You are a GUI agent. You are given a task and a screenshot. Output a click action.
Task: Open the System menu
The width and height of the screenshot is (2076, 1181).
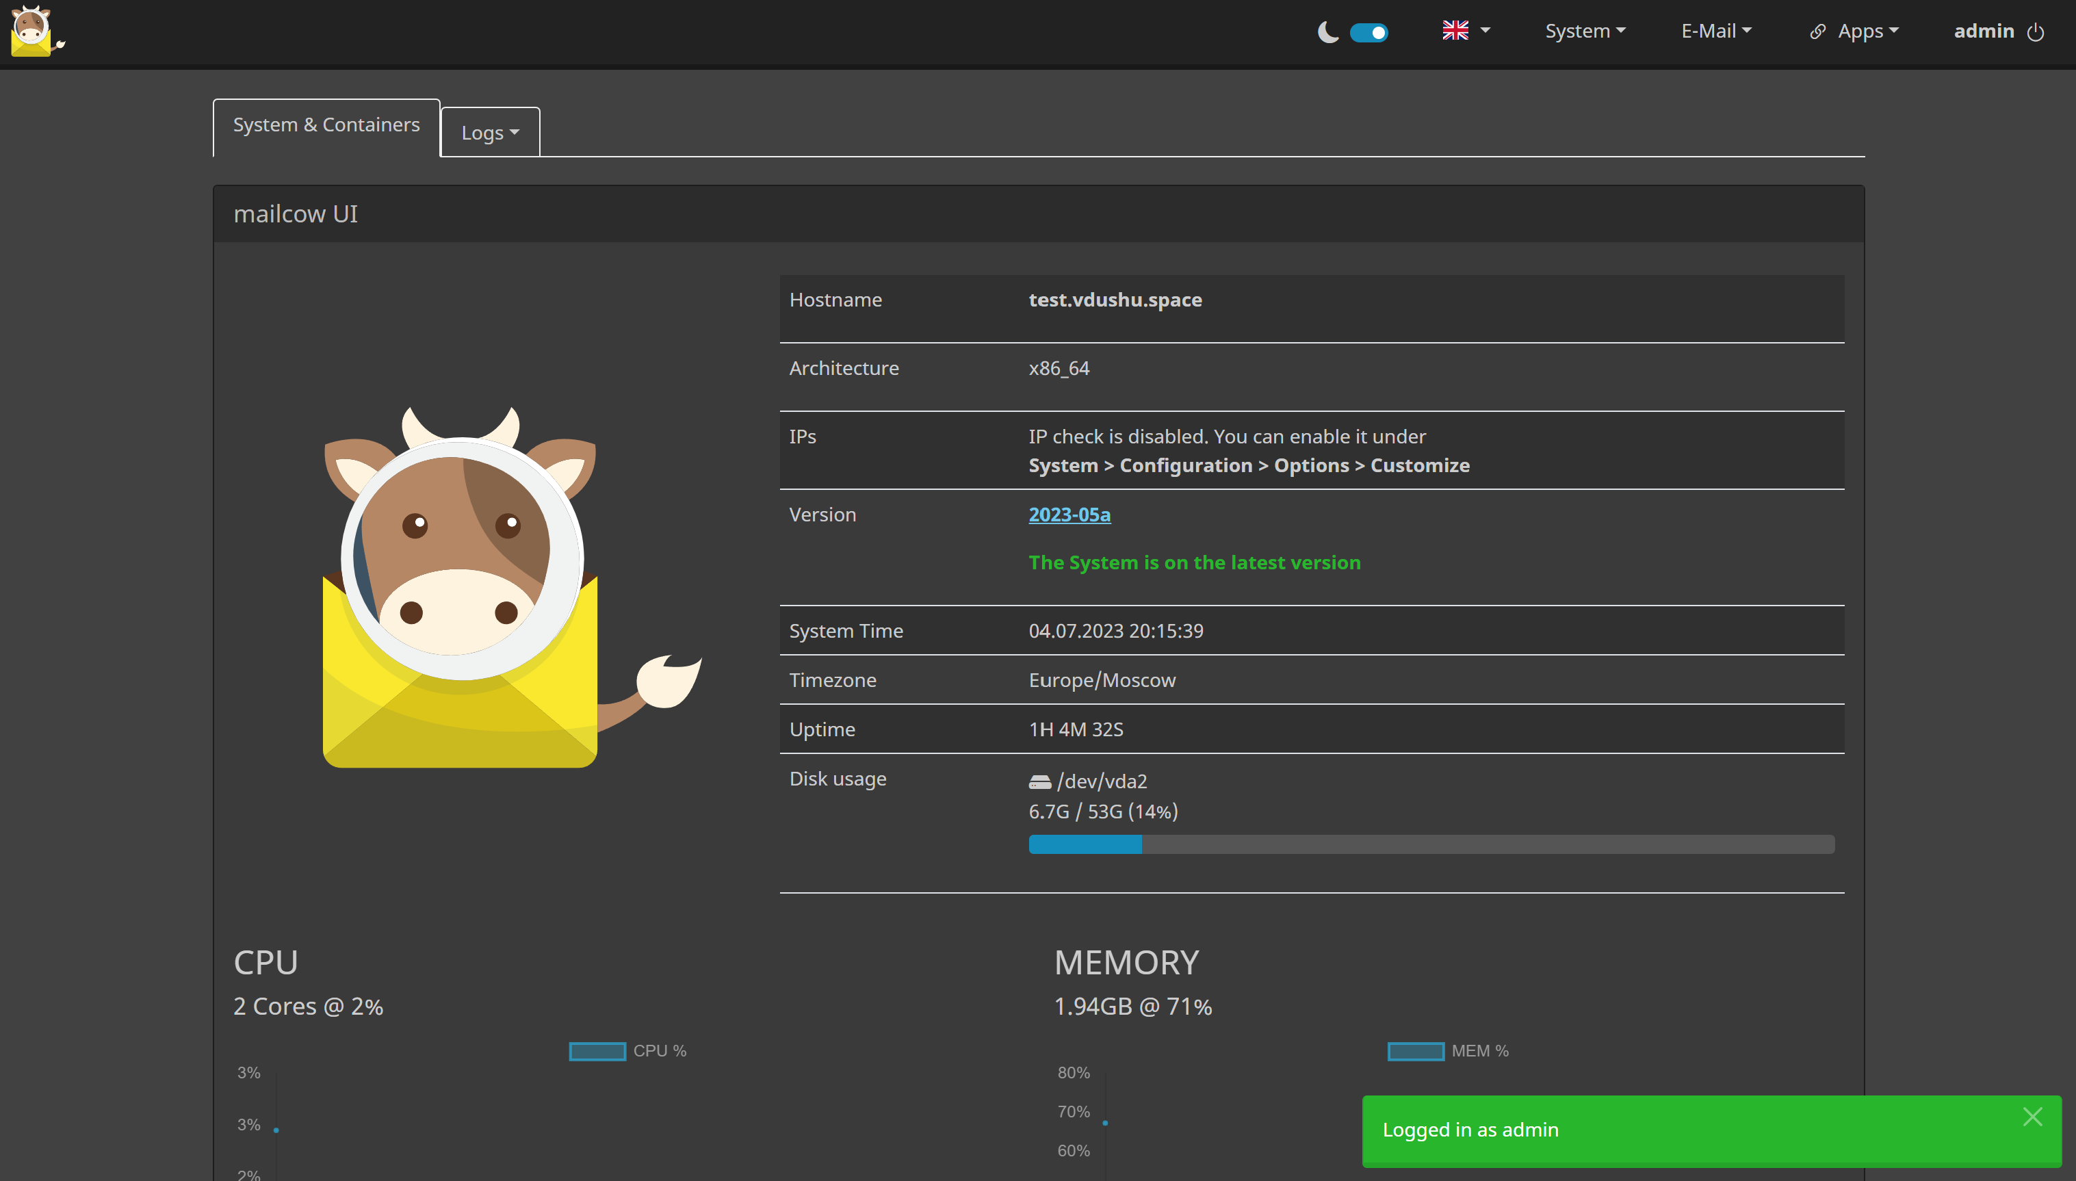coord(1585,31)
